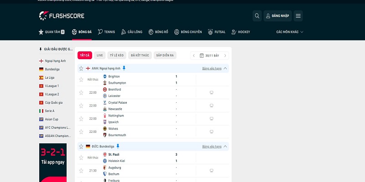
Task: Open Bảng xếp hạng for Bundesliga
Action: click(x=212, y=147)
